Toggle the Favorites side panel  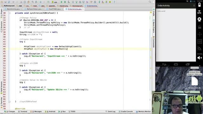coord(1,103)
